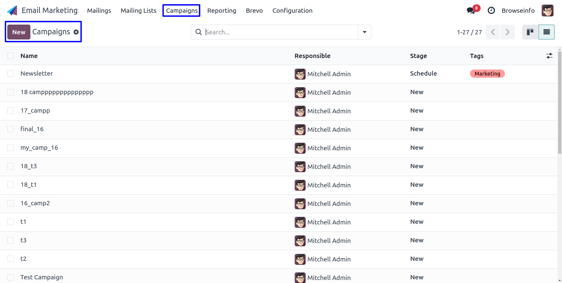This screenshot has height=283, width=562.
Task: Open the Reporting menu
Action: tap(222, 11)
